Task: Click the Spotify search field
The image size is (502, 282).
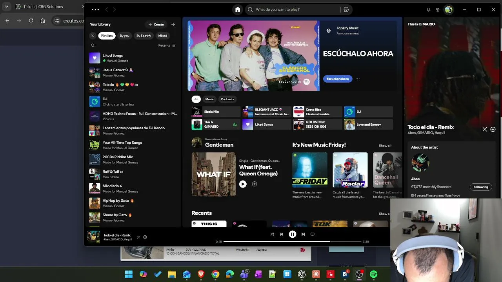Action: pyautogui.click(x=293, y=9)
